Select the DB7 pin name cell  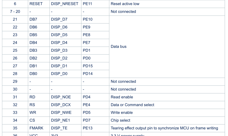(39, 19)
